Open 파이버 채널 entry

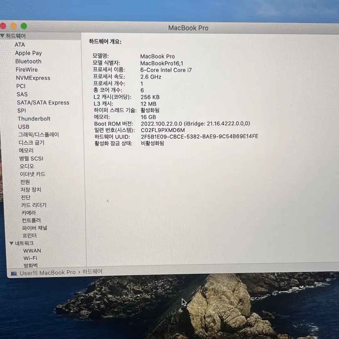[x=35, y=228]
